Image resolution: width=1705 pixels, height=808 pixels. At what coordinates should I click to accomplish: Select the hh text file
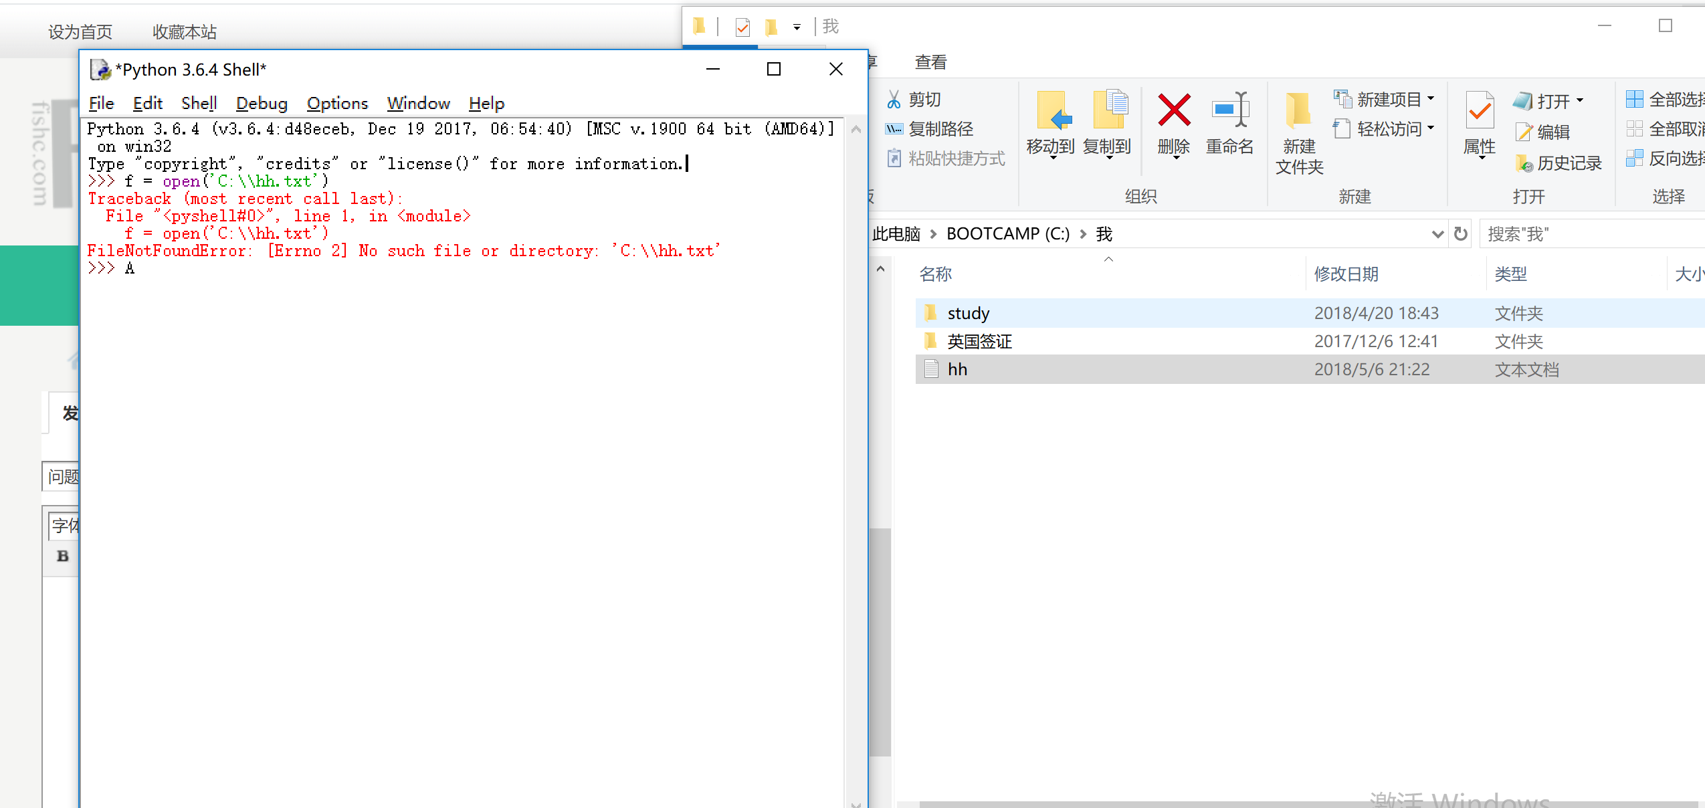click(x=957, y=369)
